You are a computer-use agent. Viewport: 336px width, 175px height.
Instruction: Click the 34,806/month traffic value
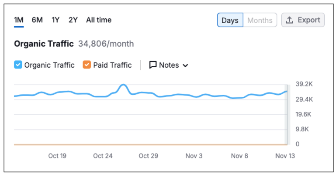pyautogui.click(x=106, y=44)
